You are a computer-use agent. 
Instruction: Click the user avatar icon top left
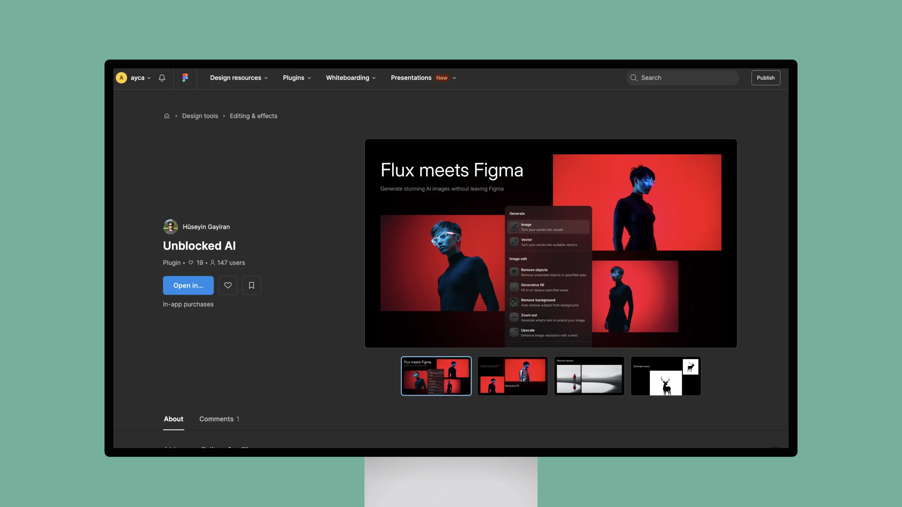pyautogui.click(x=122, y=78)
